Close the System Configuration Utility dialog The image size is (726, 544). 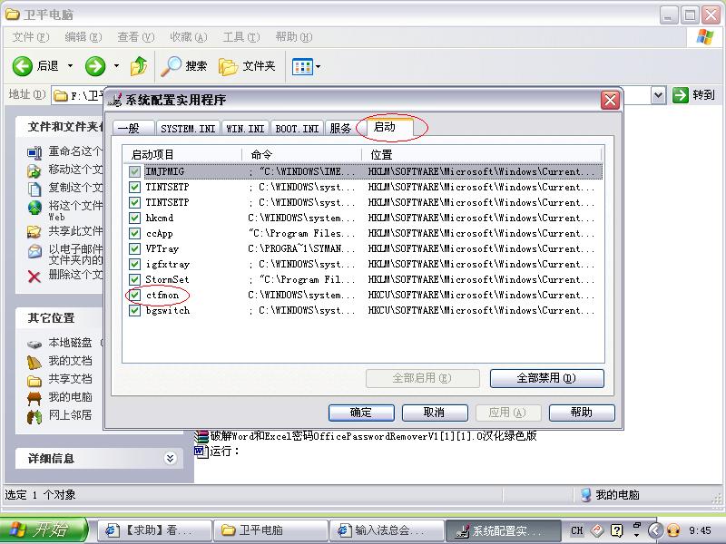(x=610, y=100)
